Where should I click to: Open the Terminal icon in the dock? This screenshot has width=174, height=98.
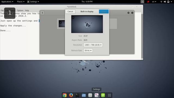point(77,95)
